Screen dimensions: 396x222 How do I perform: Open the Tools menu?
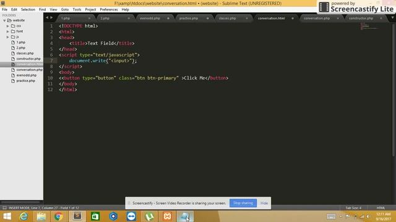(77, 10)
